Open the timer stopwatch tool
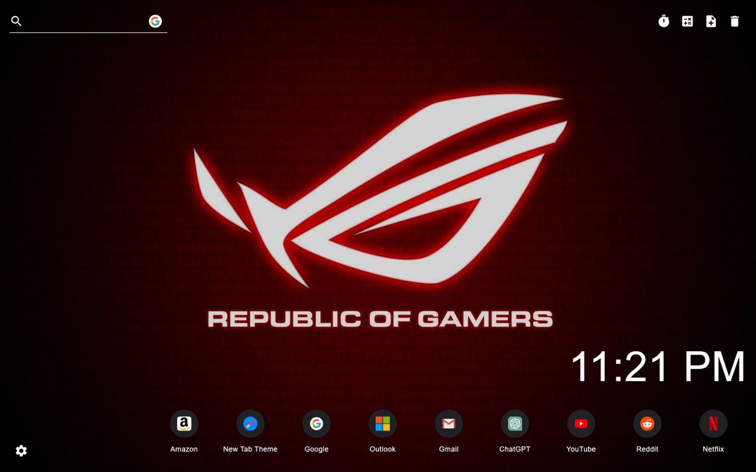 pyautogui.click(x=664, y=21)
